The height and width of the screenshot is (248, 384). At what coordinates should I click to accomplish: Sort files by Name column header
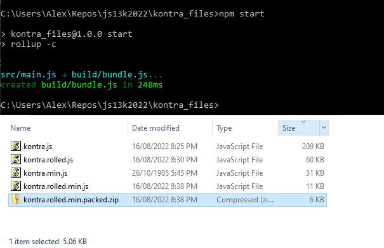tap(20, 128)
